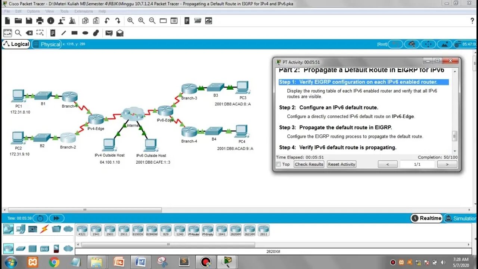Go to next instruction page
The width and height of the screenshot is (478, 269).
pyautogui.click(x=447, y=164)
